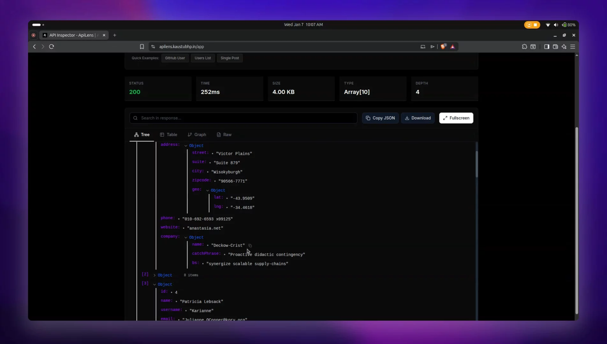Reload the page with the refresh icon

[51, 47]
